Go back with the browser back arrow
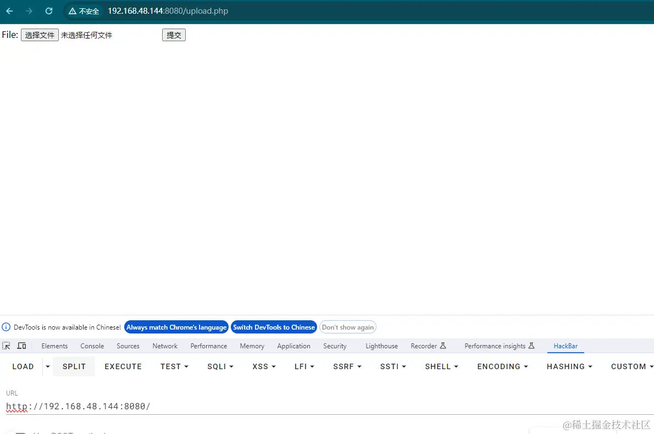Viewport: 654px width, 434px height. click(9, 11)
